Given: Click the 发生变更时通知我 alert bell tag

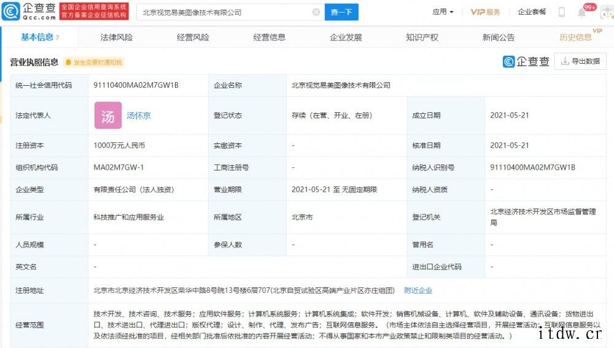Looking at the screenshot, I should click(94, 62).
